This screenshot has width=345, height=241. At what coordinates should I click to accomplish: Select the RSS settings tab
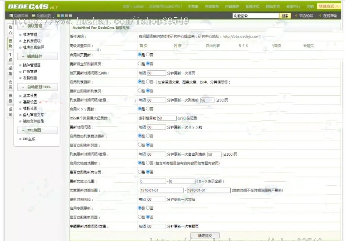243,46
